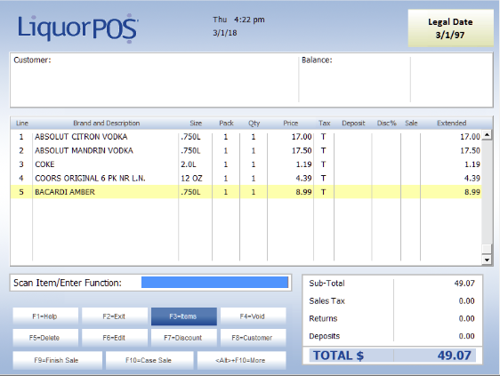Click the Customer field area
500x376 pixels.
(x=154, y=80)
